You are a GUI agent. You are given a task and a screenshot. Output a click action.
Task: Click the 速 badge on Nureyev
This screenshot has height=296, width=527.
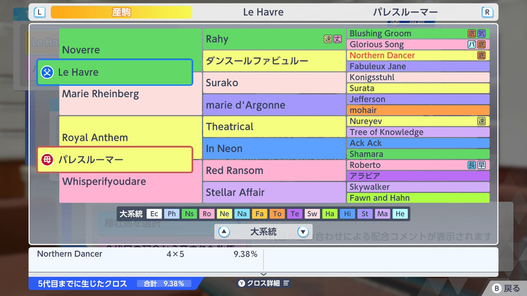click(x=481, y=121)
